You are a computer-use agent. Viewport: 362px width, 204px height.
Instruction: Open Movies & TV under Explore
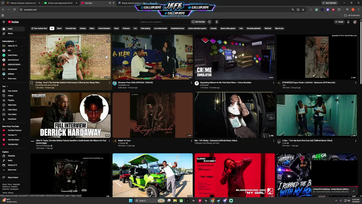click(x=13, y=165)
